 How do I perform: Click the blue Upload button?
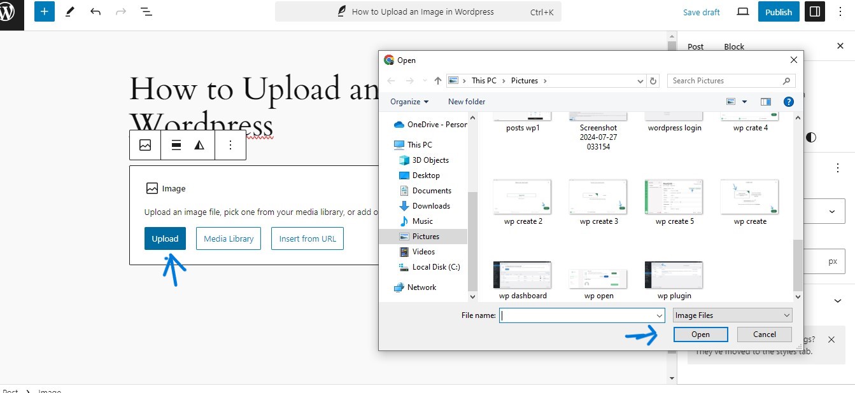click(x=165, y=238)
